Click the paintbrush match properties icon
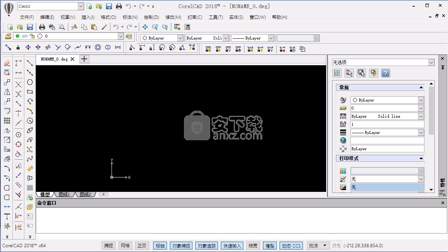Image resolution: width=448 pixels, height=252 pixels. (104, 27)
